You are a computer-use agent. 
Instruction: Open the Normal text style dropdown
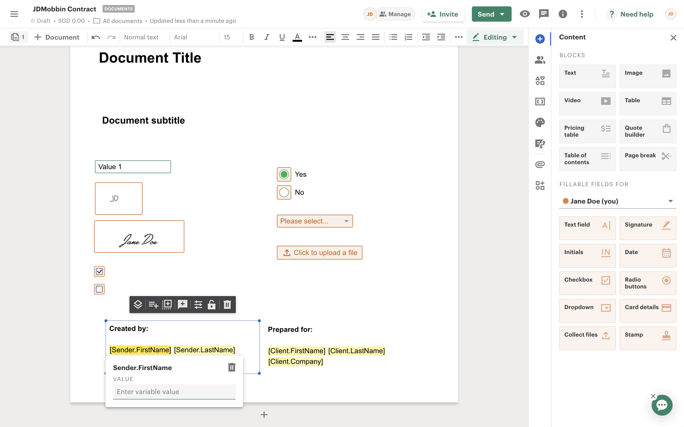141,37
